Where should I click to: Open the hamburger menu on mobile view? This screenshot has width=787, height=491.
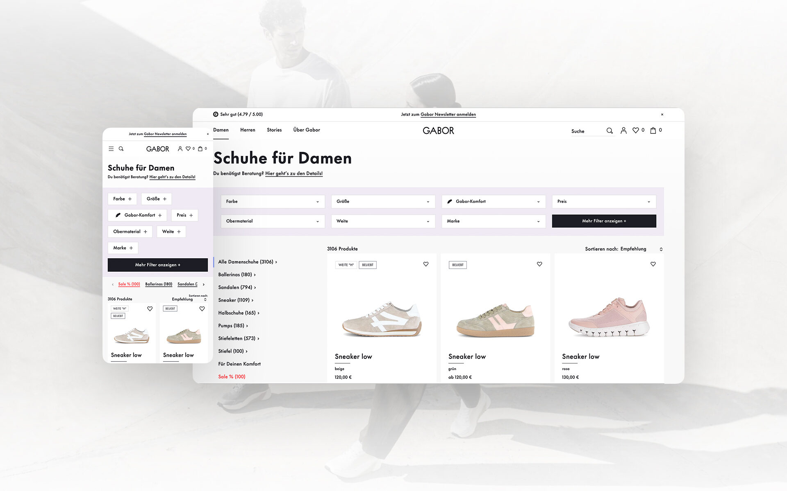111,149
